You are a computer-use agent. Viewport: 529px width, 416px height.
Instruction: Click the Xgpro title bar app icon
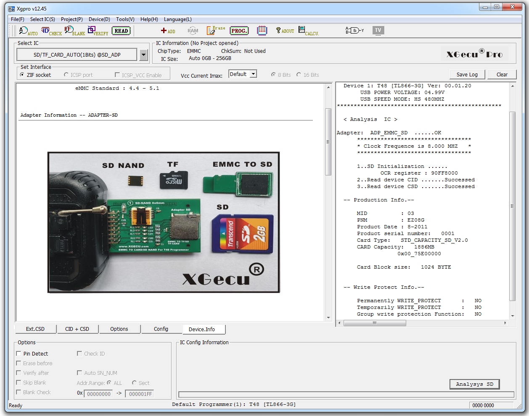click(x=11, y=8)
